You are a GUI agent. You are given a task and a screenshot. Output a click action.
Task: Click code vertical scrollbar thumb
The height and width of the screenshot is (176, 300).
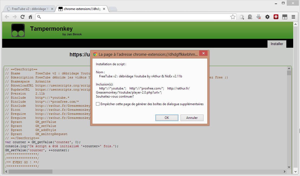click(289, 73)
